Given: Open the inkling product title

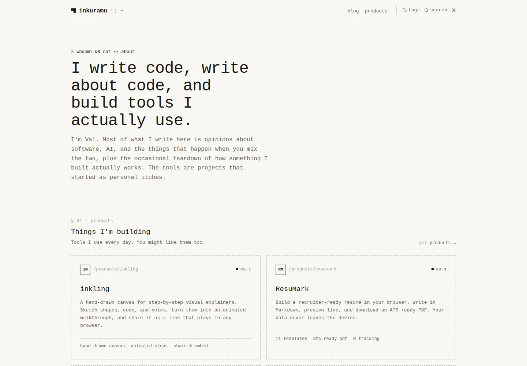Looking at the screenshot, I should click(x=95, y=289).
